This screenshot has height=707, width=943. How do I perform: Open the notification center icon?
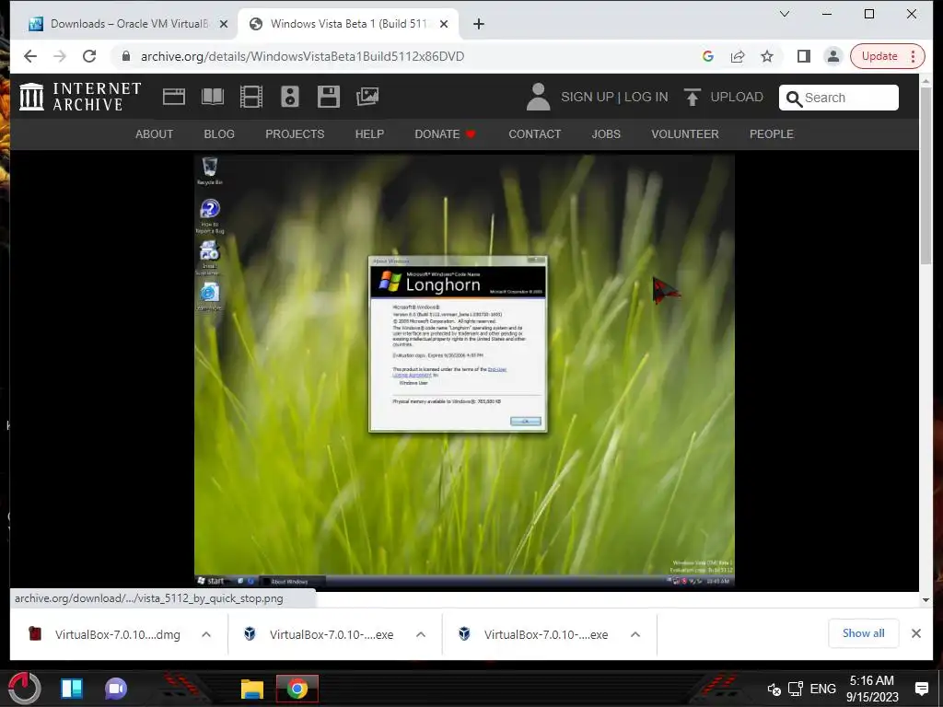point(921,689)
